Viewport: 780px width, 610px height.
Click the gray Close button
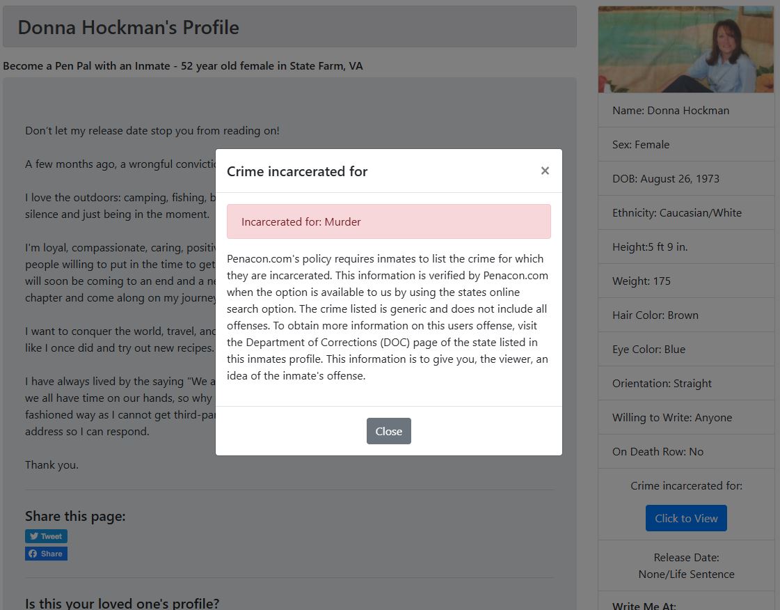pos(388,431)
